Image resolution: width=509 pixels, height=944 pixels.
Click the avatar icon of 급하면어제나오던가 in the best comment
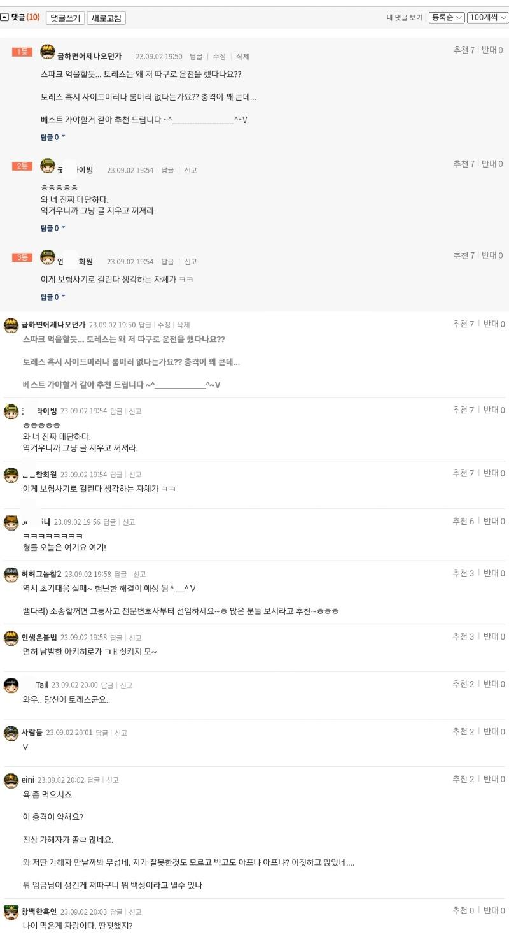click(48, 52)
